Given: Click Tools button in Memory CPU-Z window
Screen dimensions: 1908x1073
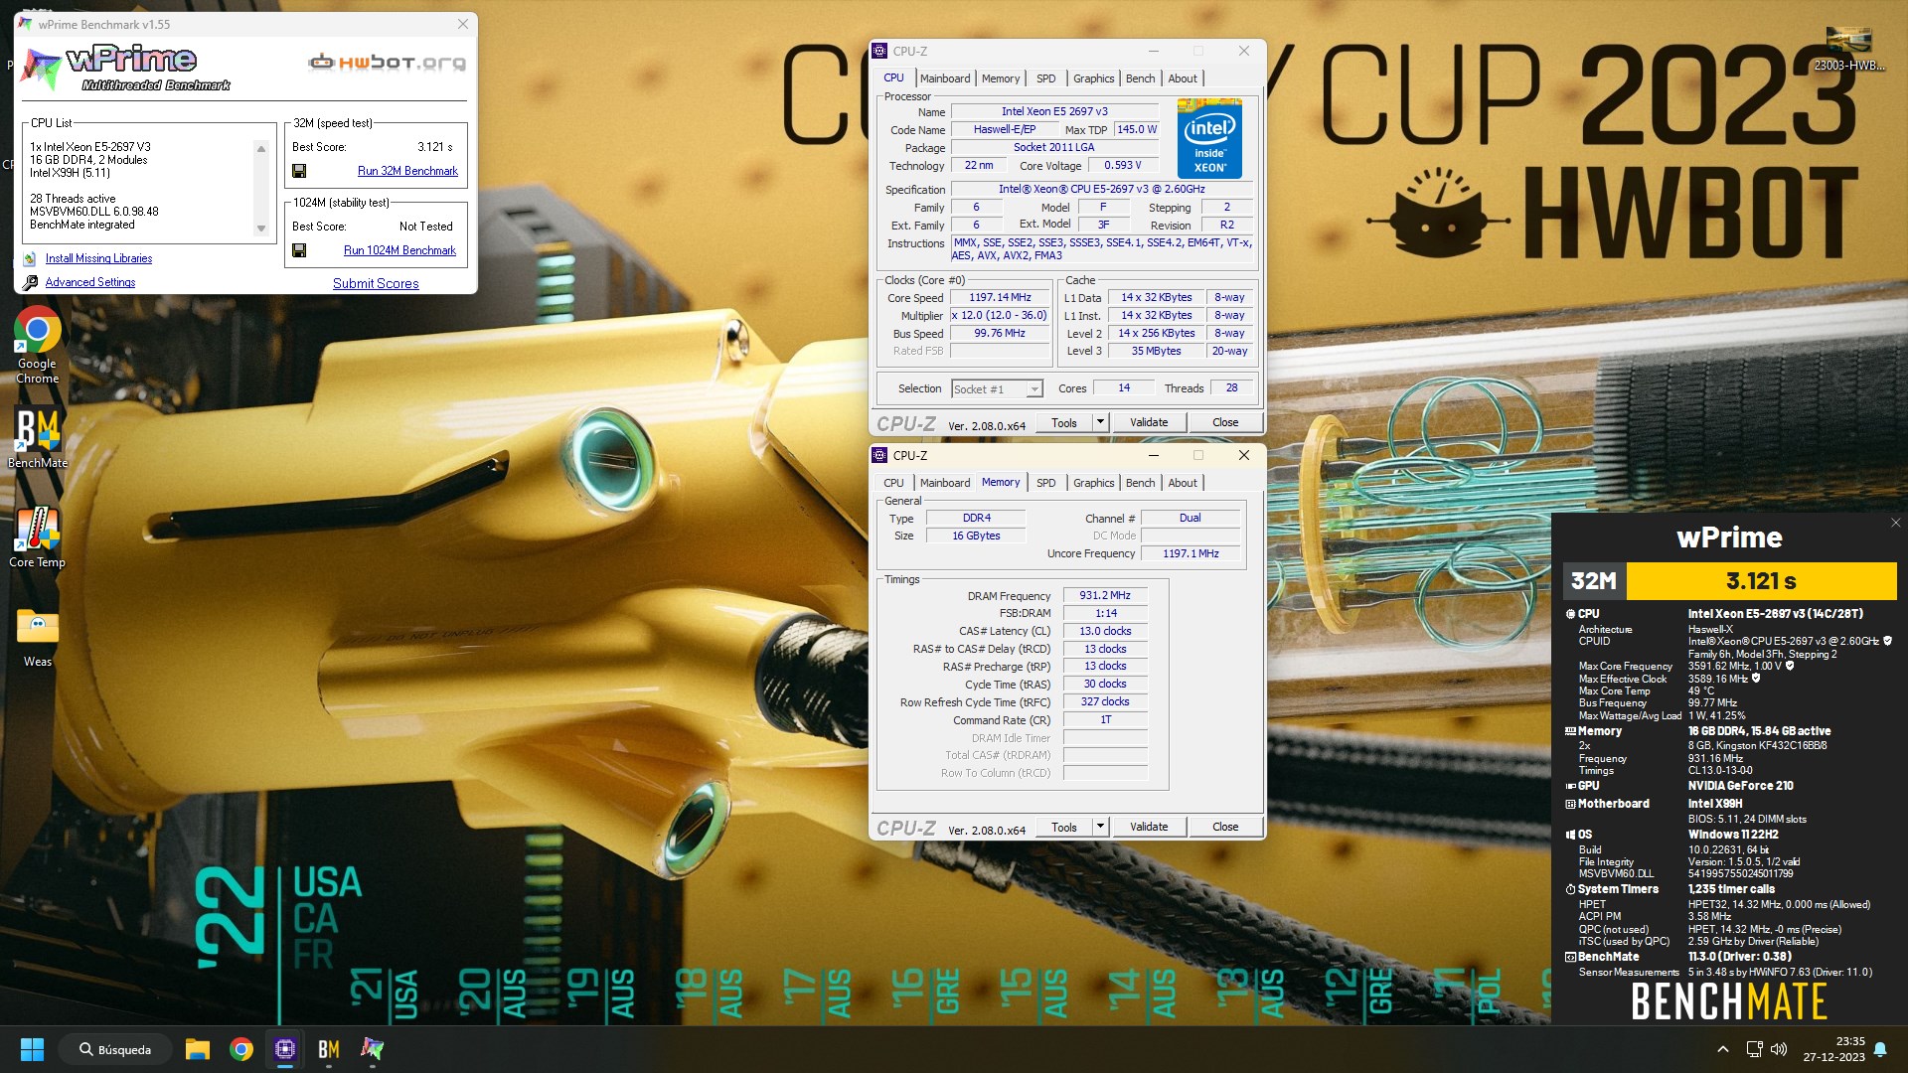Looking at the screenshot, I should coord(1064,827).
